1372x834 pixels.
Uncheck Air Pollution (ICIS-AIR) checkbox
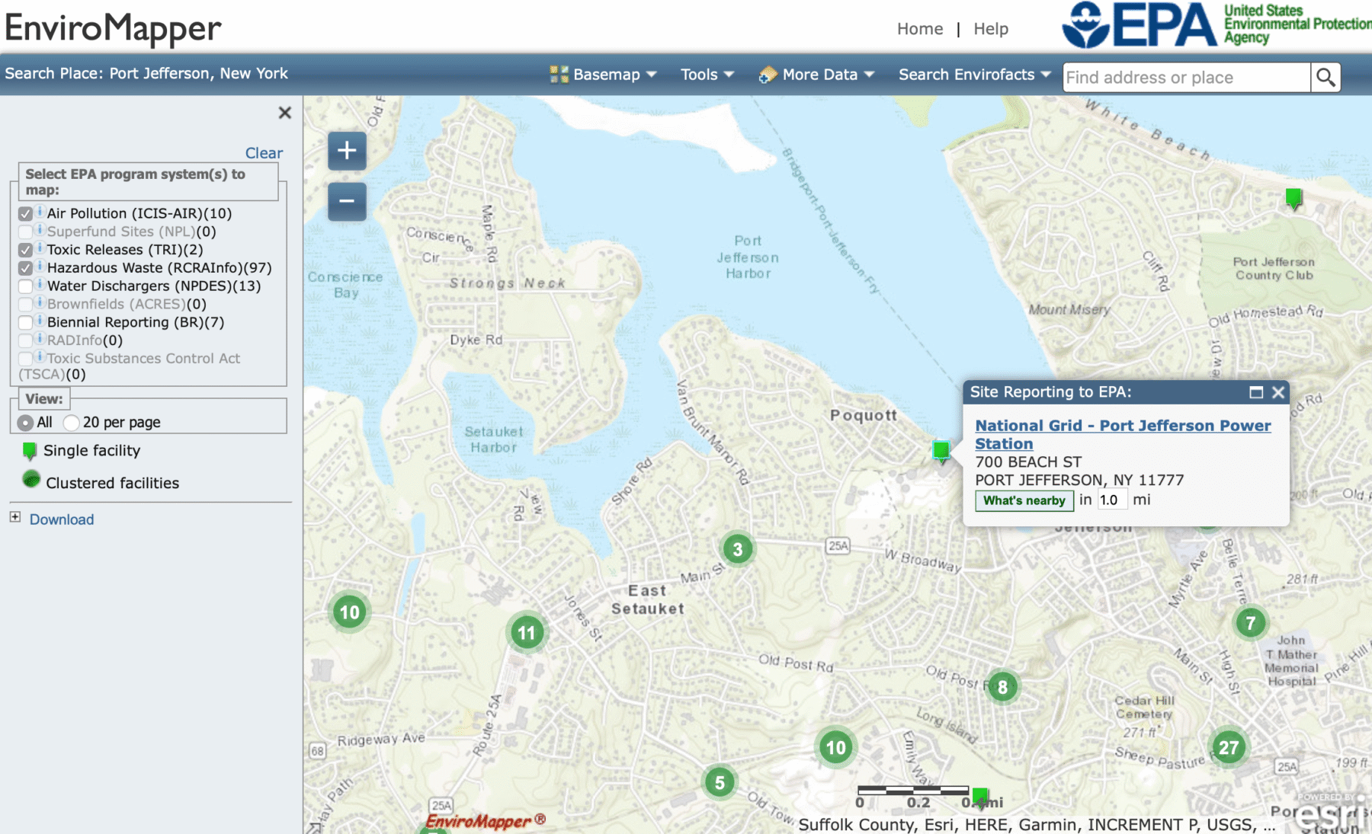[x=26, y=214]
